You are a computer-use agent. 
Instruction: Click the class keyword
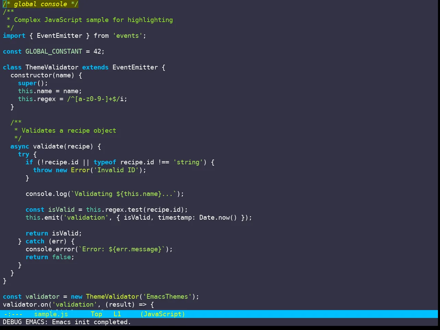pos(12,67)
